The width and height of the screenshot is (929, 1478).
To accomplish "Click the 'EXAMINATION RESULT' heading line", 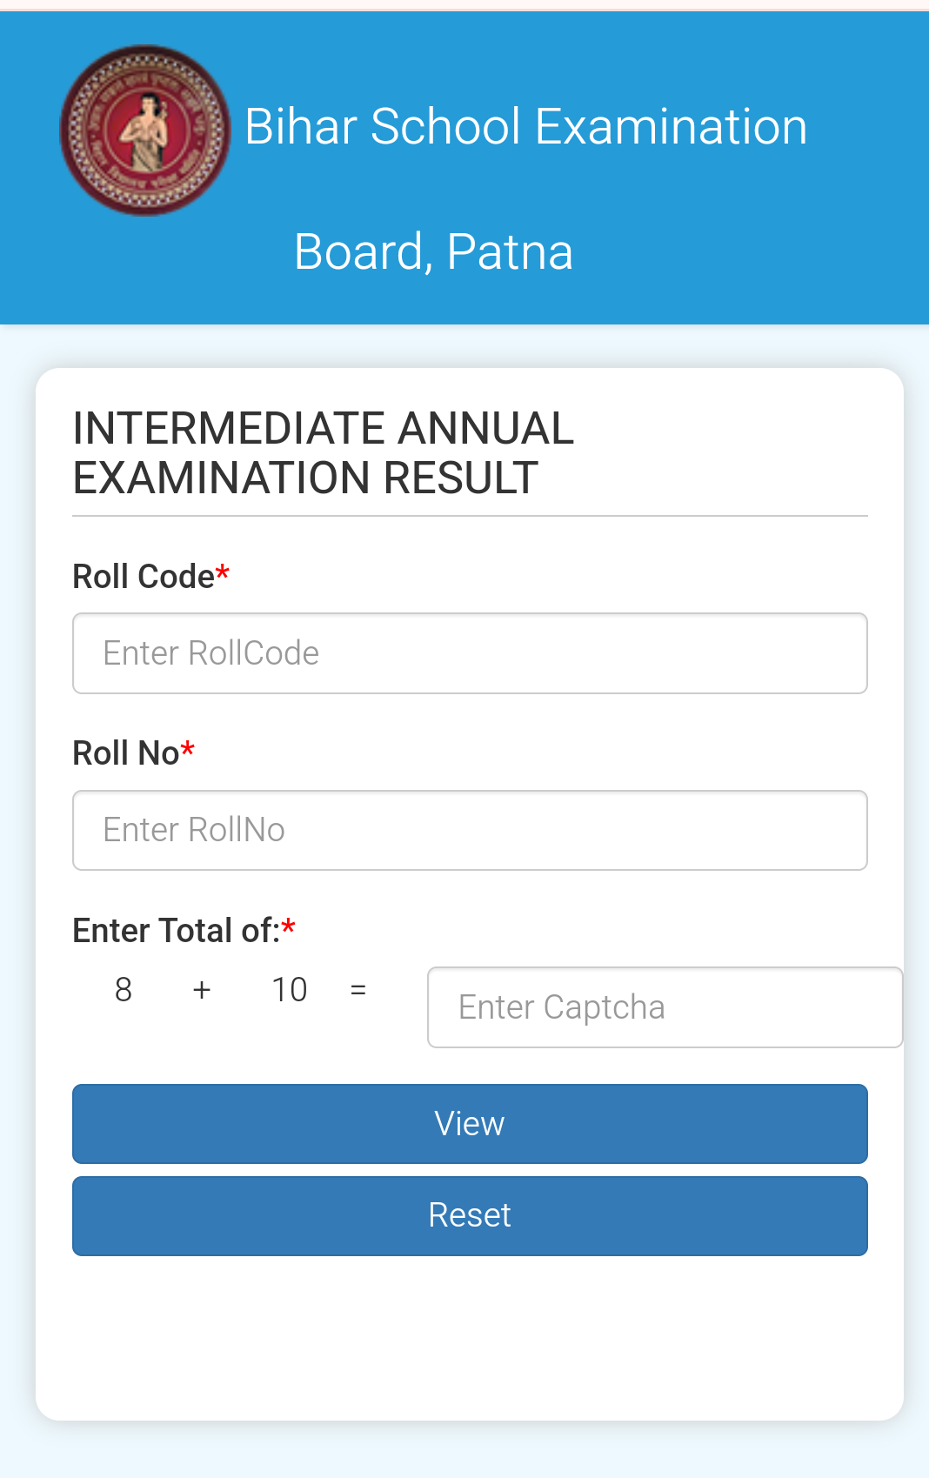I will (305, 478).
